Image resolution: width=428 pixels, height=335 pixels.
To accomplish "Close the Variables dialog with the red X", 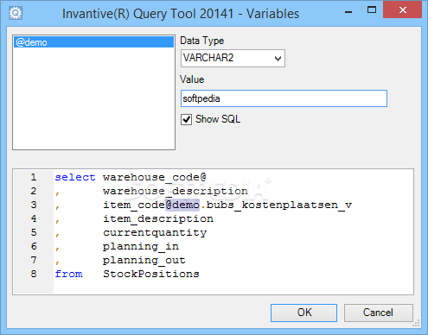I will coord(403,10).
